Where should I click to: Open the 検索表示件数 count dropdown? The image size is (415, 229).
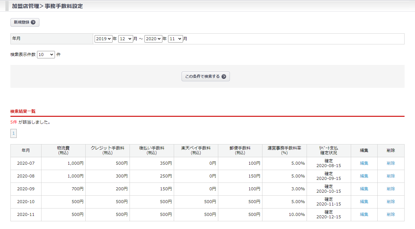click(46, 54)
